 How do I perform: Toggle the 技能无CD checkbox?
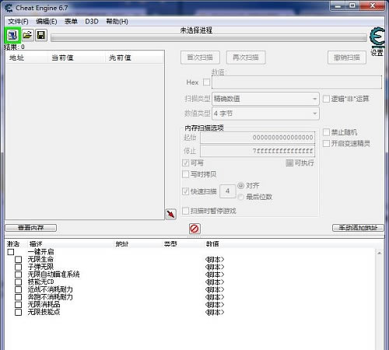(18, 282)
